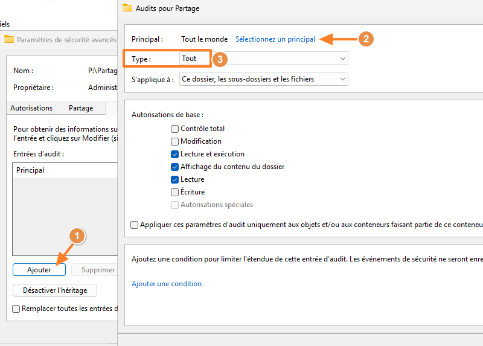Viewport: 483px width, 346px height.
Task: Toggle Appliquer ces paramètres d'audit uniquement checkbox
Action: 134,225
